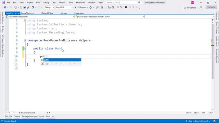This screenshot has height=123, width=219.
Task: Expand the Server Explorer side panel
Action: tap(2, 18)
